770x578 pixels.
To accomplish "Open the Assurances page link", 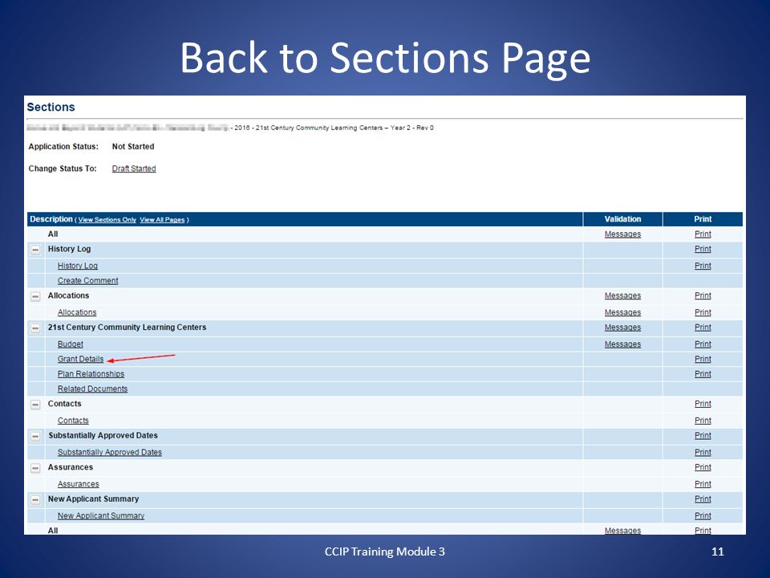I will click(78, 484).
